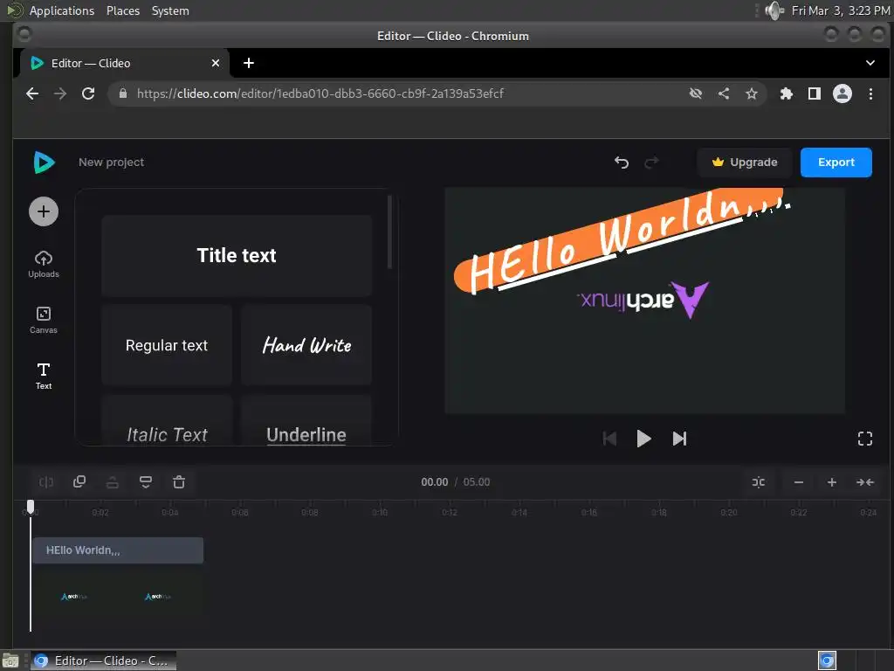Zoom out the timeline with minus
The image size is (894, 671).
click(x=799, y=482)
